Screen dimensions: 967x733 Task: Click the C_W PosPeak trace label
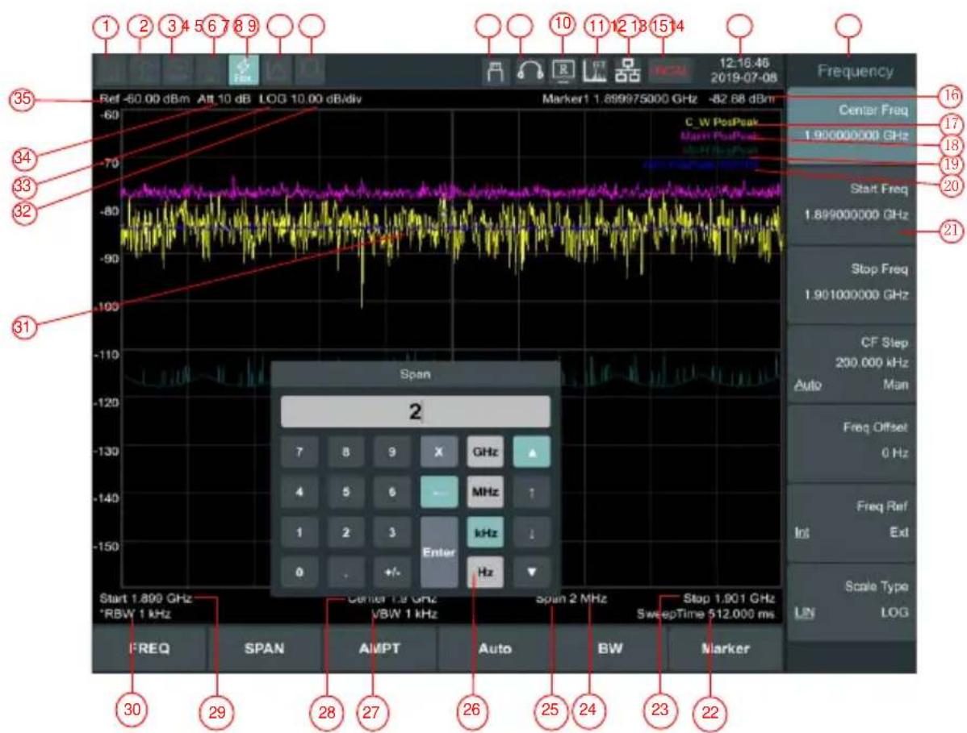[722, 122]
